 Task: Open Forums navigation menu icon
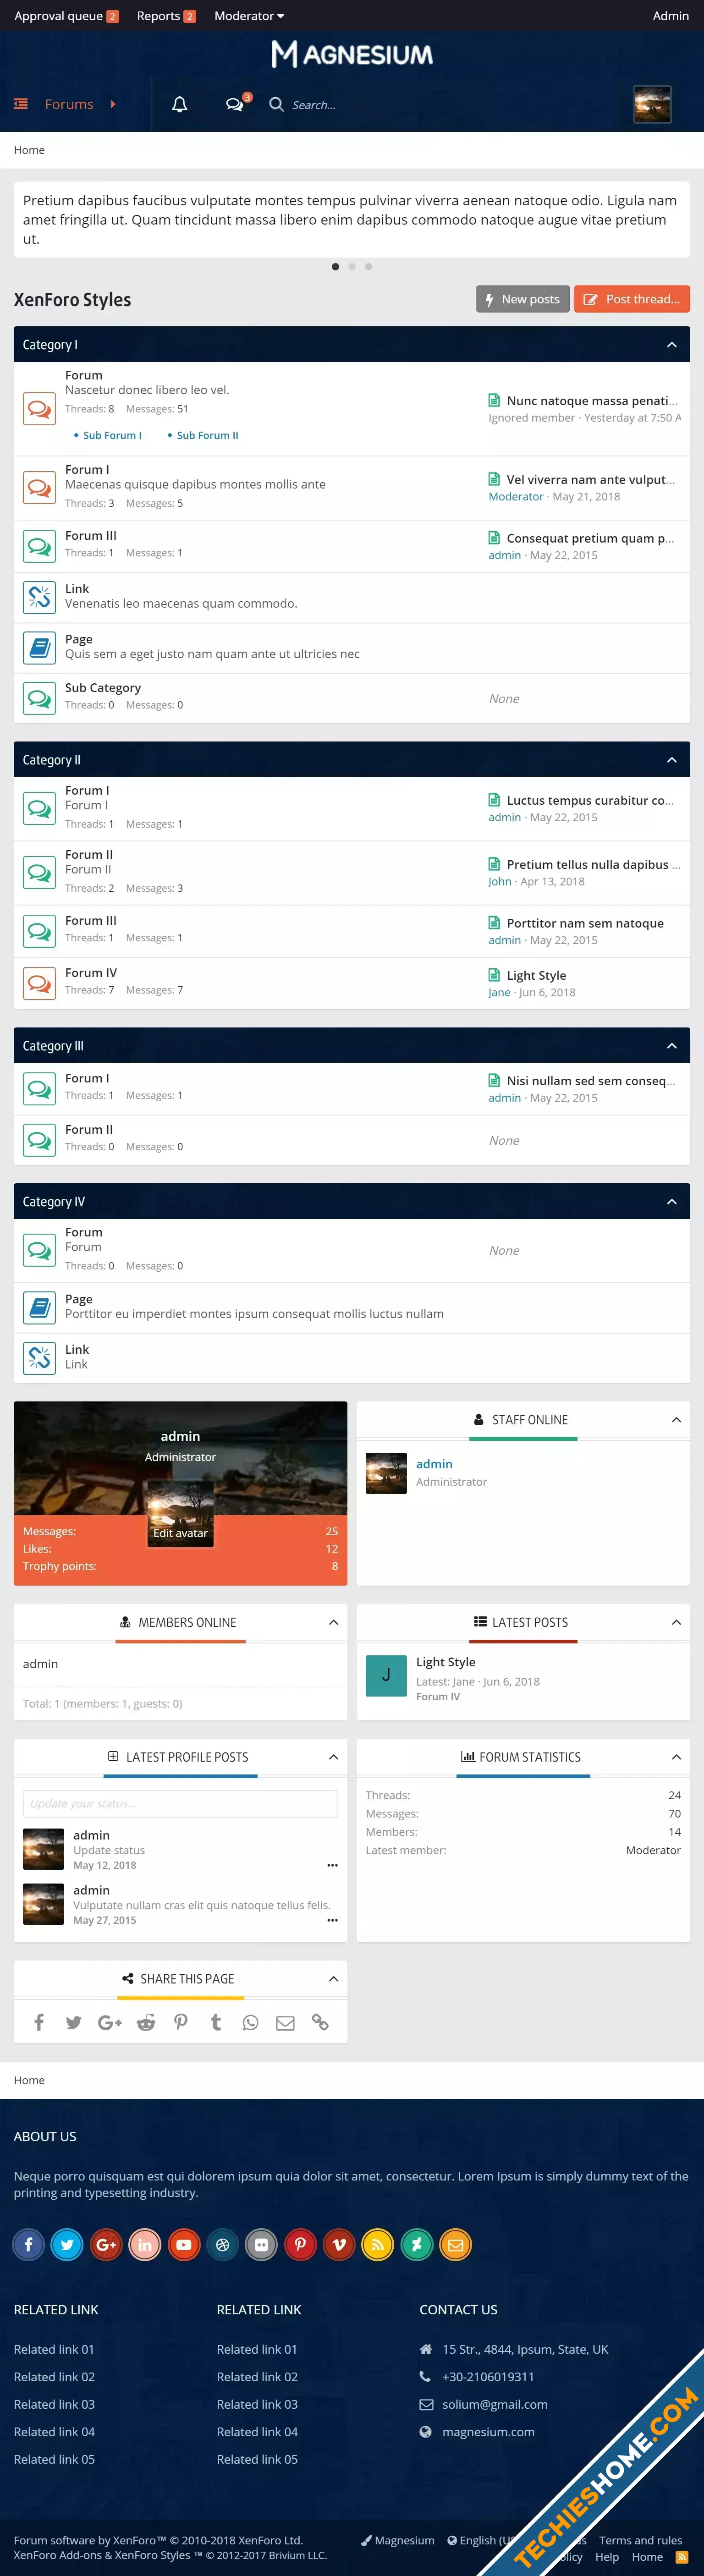pyautogui.click(x=20, y=104)
